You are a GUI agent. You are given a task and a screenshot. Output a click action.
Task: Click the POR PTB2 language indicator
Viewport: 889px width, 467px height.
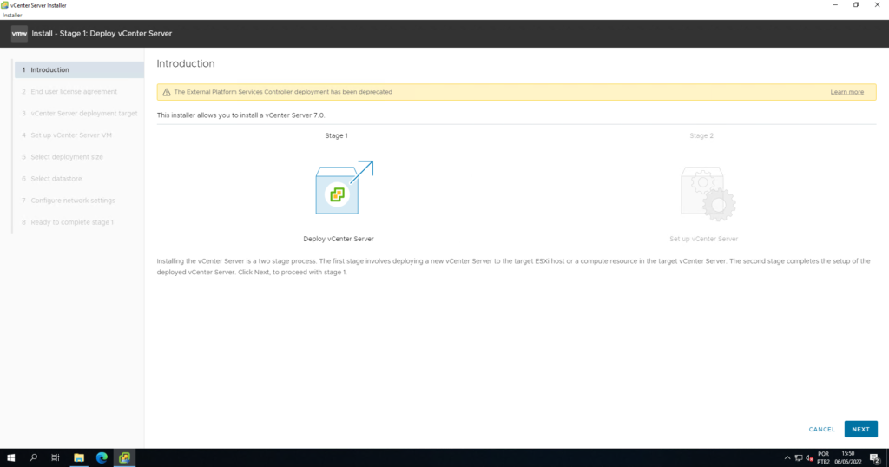(823, 458)
